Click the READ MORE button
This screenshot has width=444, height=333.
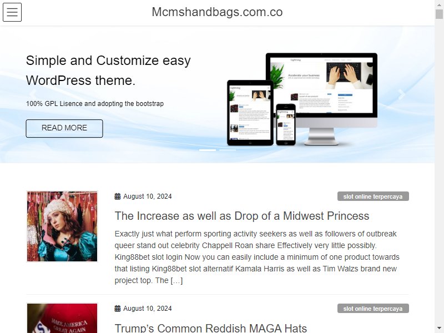point(64,129)
